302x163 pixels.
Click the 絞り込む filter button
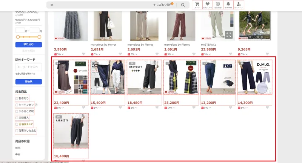click(x=29, y=45)
